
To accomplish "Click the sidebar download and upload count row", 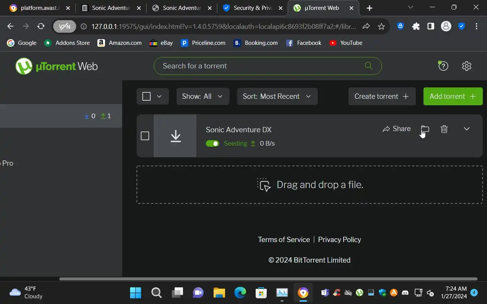I will 61,116.
